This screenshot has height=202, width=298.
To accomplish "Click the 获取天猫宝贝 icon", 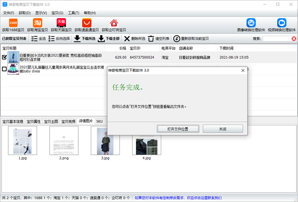I will 61,23.
